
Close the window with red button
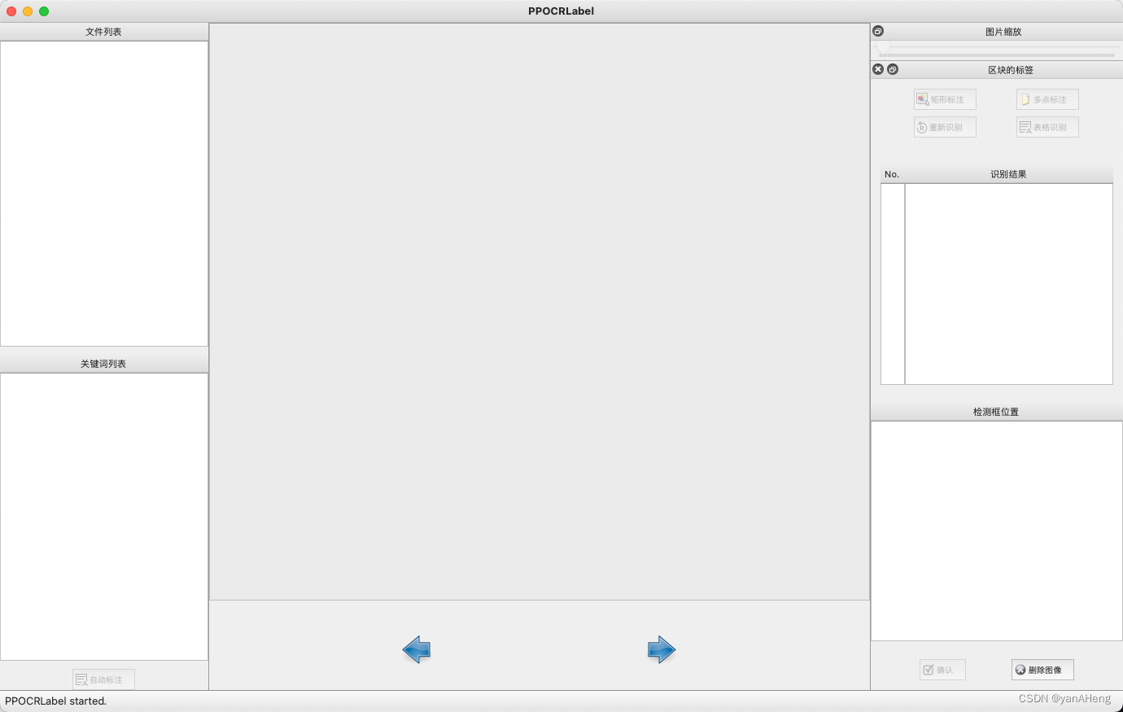click(x=11, y=11)
